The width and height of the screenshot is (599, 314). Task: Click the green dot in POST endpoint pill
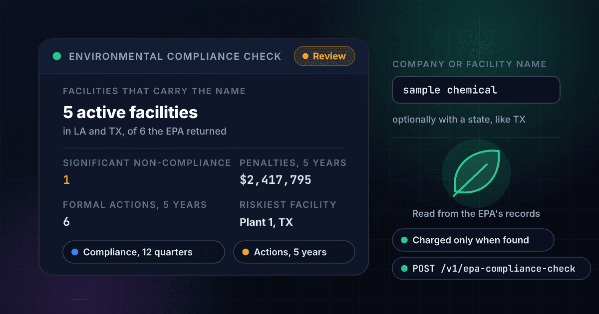coord(404,269)
